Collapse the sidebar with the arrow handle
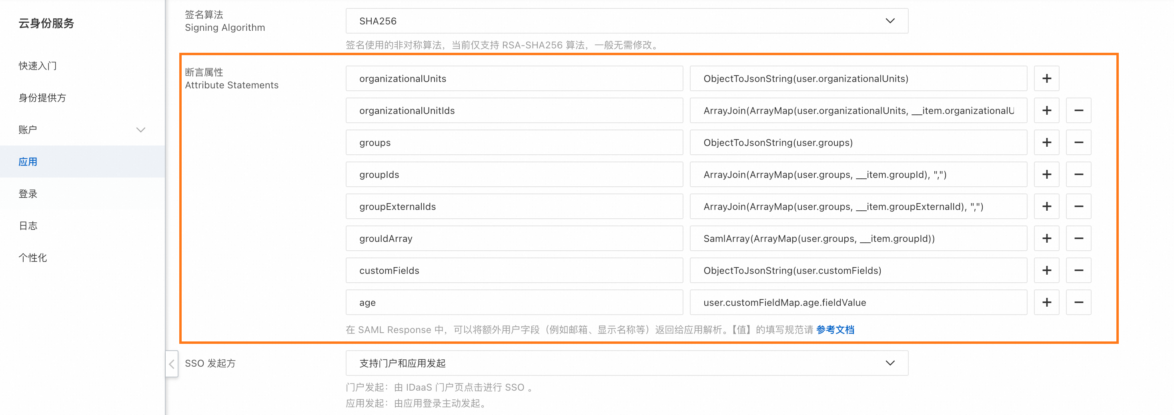Viewport: 1174px width, 415px height. (x=172, y=363)
